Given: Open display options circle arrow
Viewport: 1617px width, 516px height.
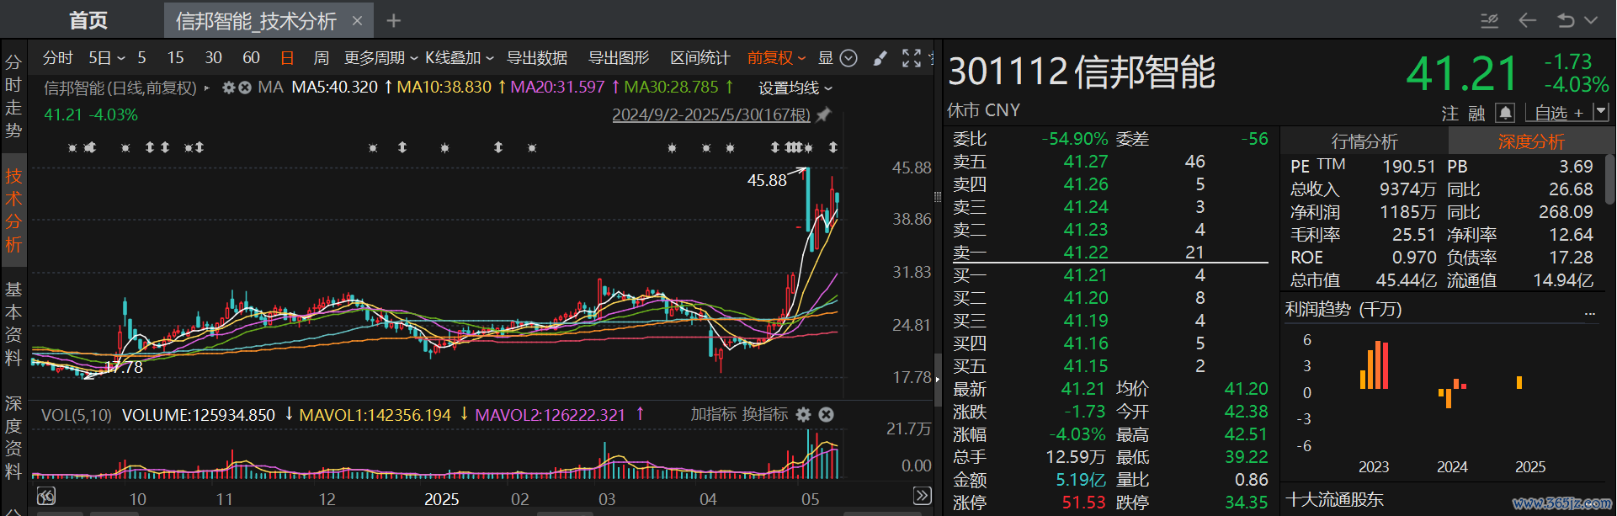Looking at the screenshot, I should pos(848,58).
